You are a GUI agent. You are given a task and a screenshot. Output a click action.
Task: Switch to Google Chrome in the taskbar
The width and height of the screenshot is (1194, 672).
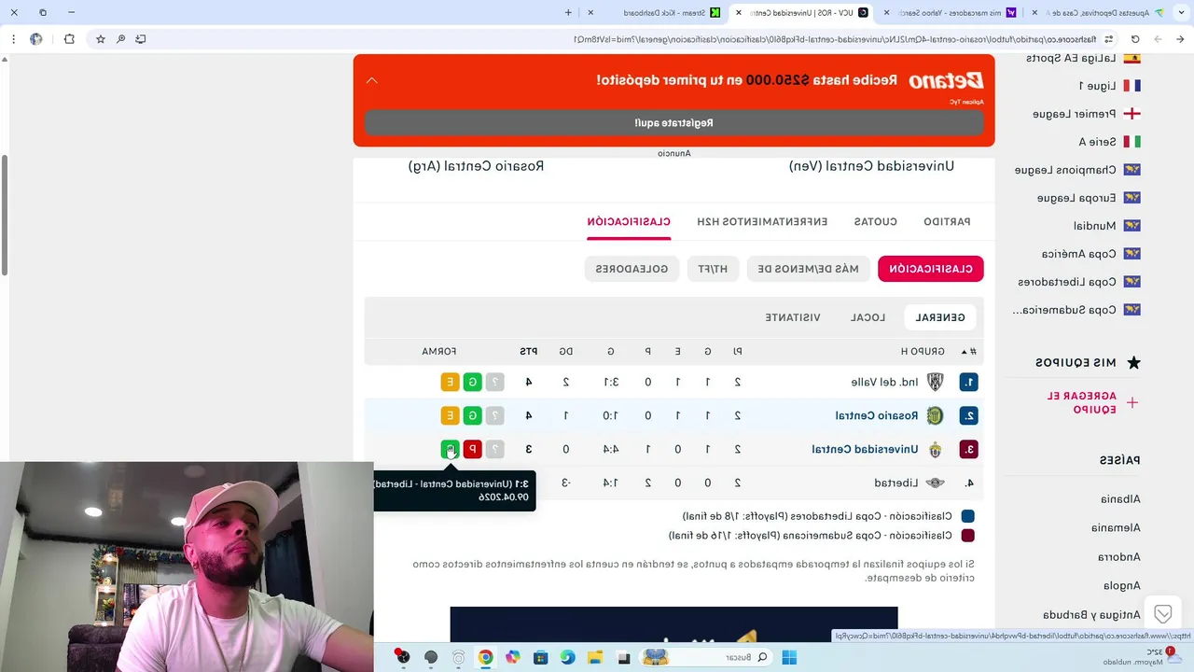point(485,657)
